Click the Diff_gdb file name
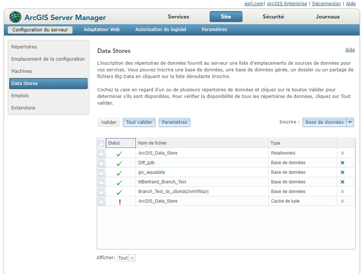The width and height of the screenshot is (364, 274). (147, 163)
